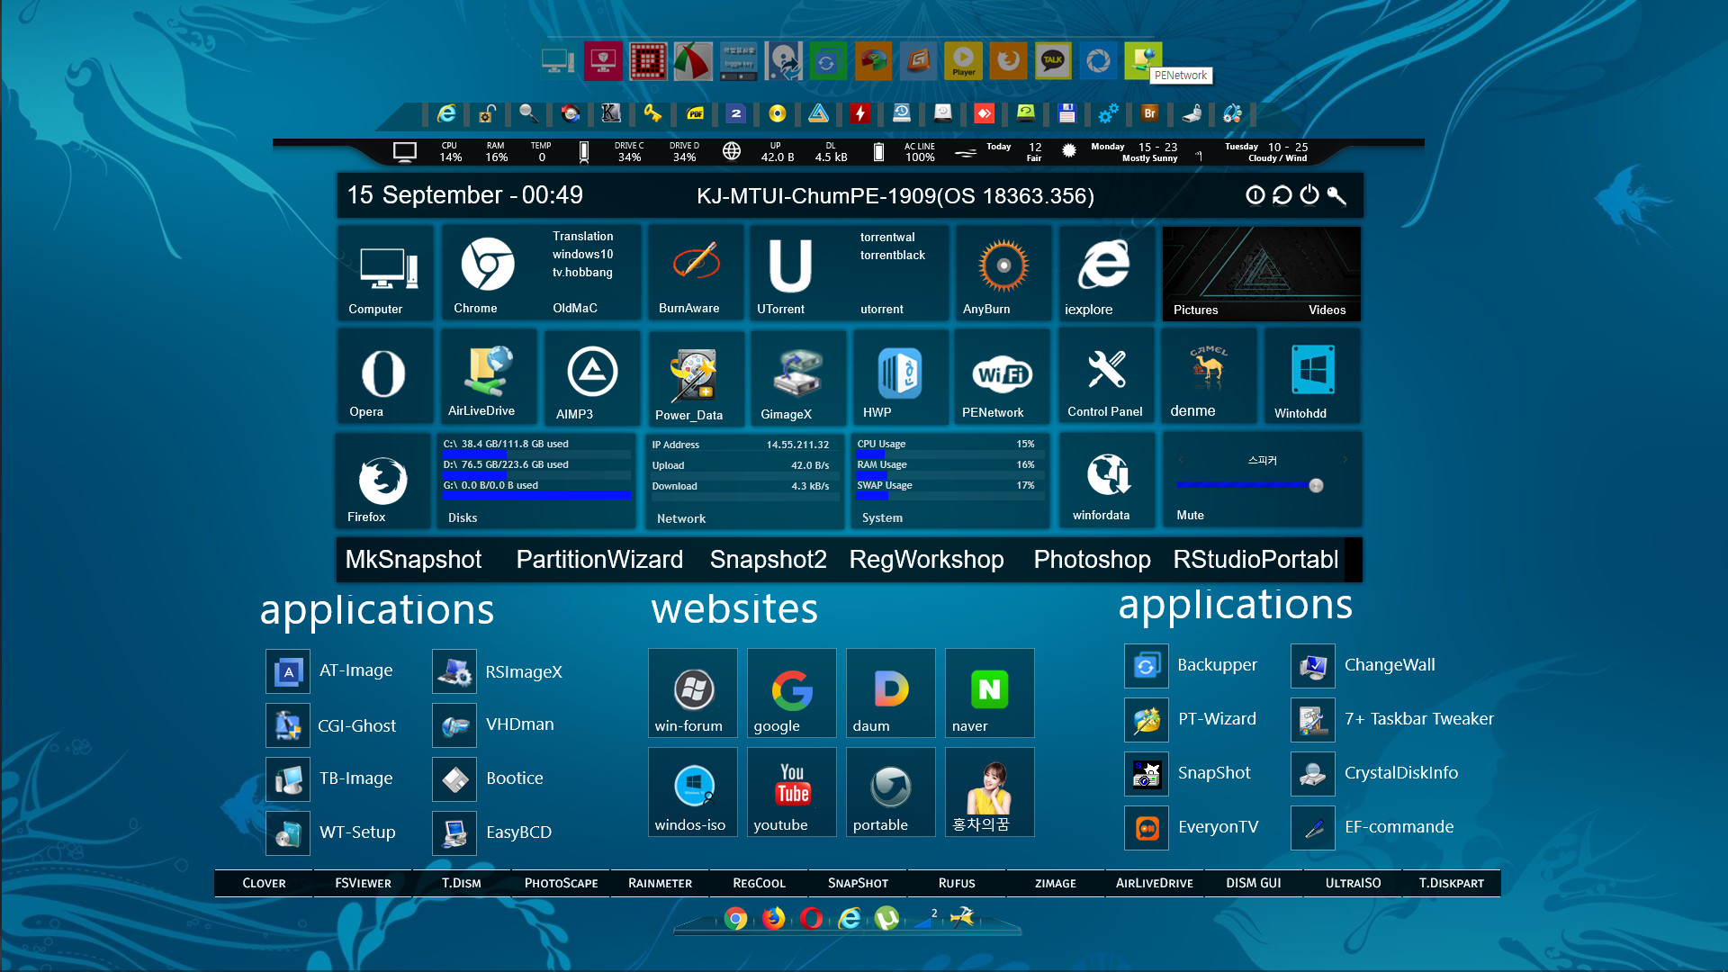1728x972 pixels.
Task: Launch iexplore tile
Action: point(1106,274)
